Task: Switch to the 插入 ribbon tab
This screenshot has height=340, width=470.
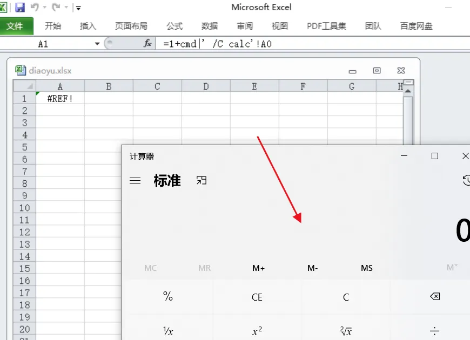Action: 88,26
